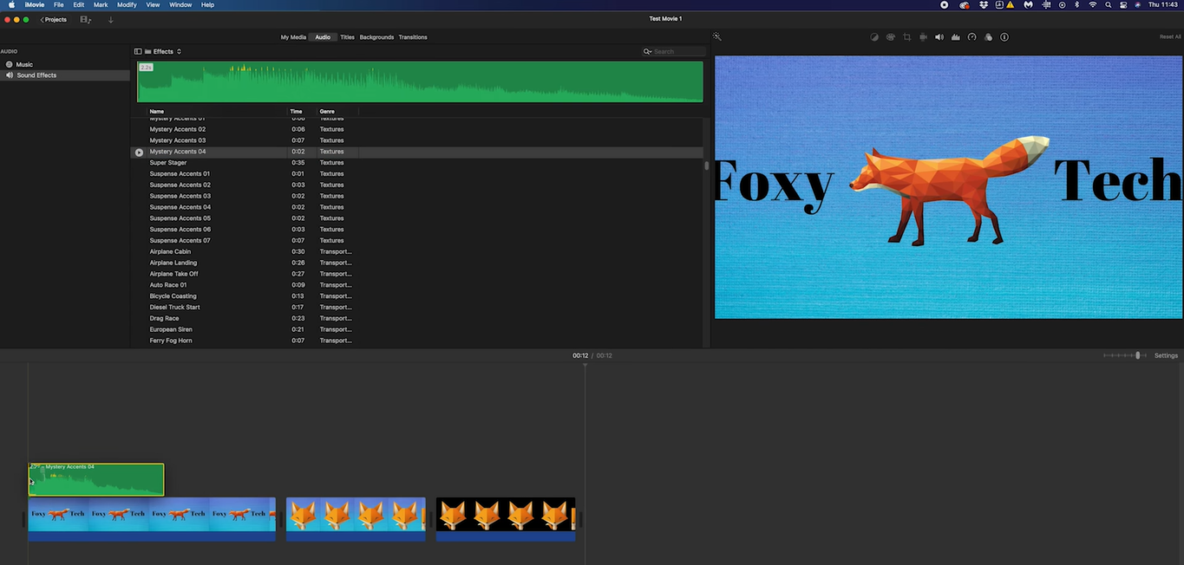Open the Speed adjustment controls
The image size is (1184, 565).
(x=971, y=36)
